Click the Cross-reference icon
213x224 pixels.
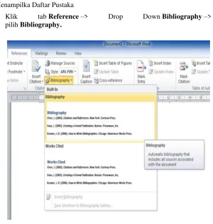pyautogui.click(x=96, y=80)
